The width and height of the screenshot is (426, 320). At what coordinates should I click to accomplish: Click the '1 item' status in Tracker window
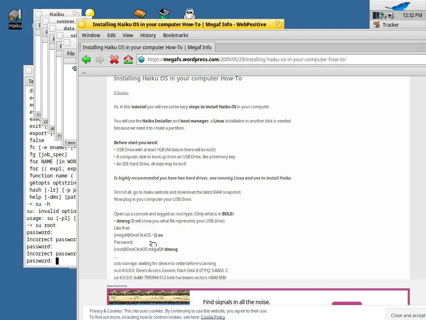70,142
